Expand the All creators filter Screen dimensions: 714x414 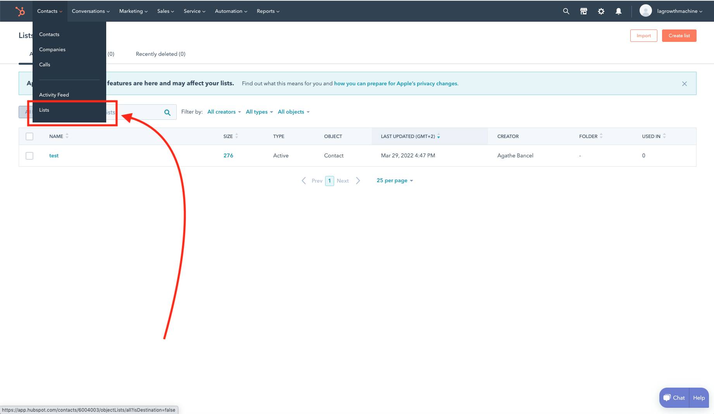tap(224, 112)
